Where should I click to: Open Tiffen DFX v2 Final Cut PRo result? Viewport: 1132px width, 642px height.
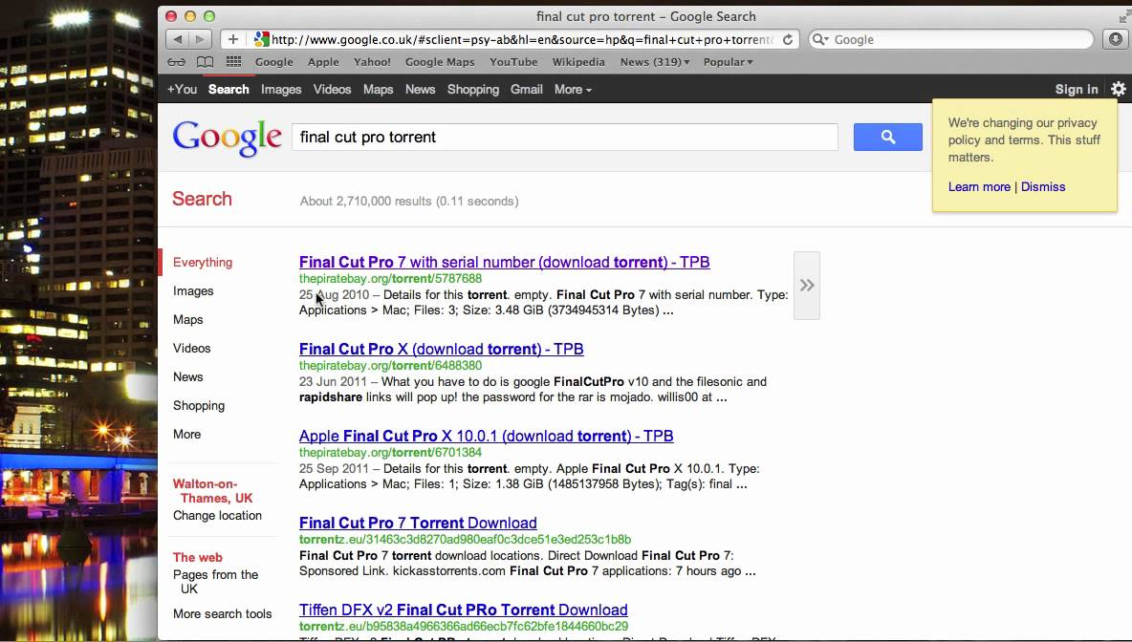point(464,610)
